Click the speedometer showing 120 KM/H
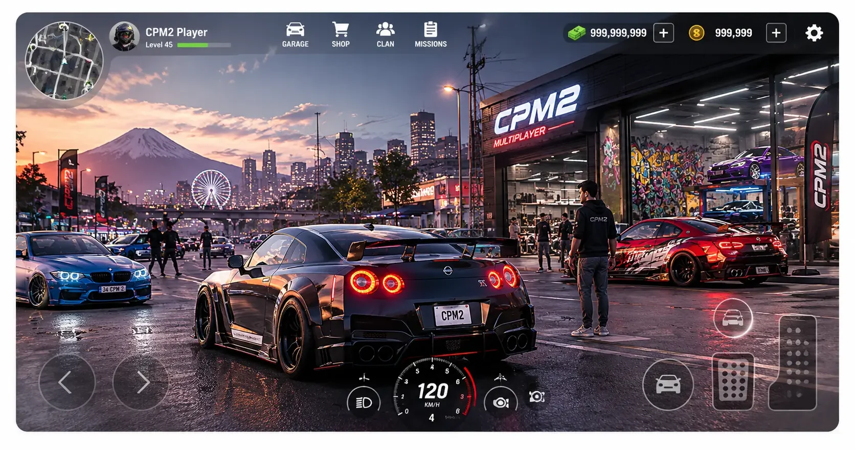 point(433,391)
